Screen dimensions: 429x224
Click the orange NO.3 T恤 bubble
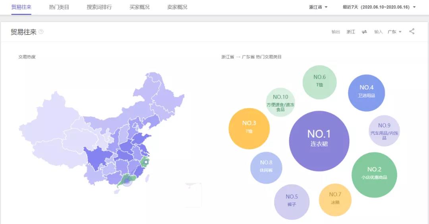249,128
